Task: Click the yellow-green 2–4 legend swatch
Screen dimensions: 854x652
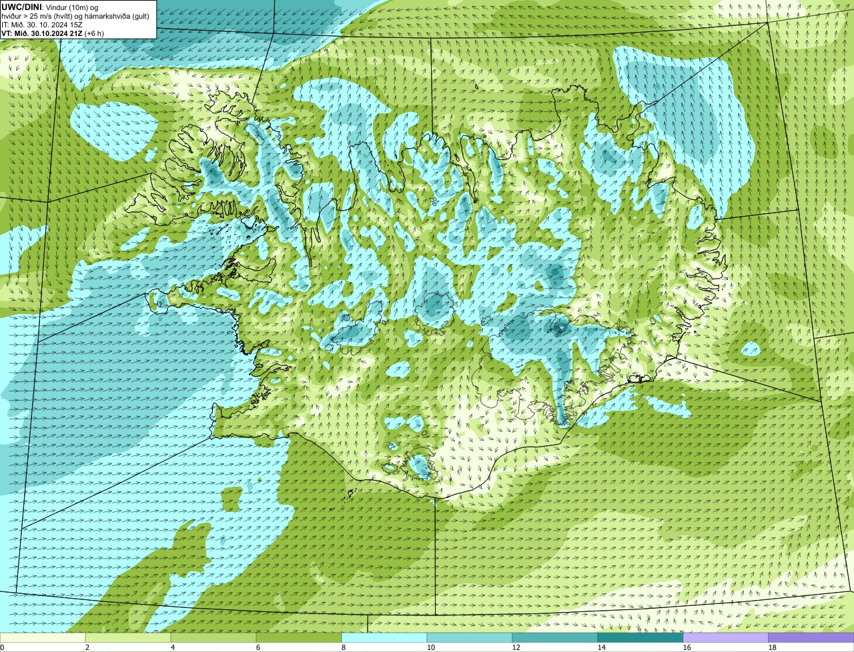Action: pyautogui.click(x=128, y=638)
